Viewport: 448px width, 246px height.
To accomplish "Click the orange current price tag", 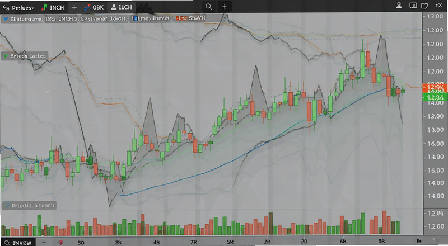I will pos(435,88).
